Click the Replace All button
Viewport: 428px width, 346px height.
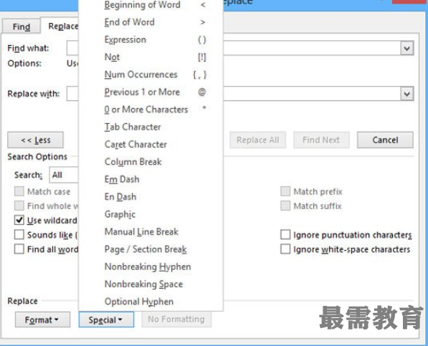pos(257,140)
